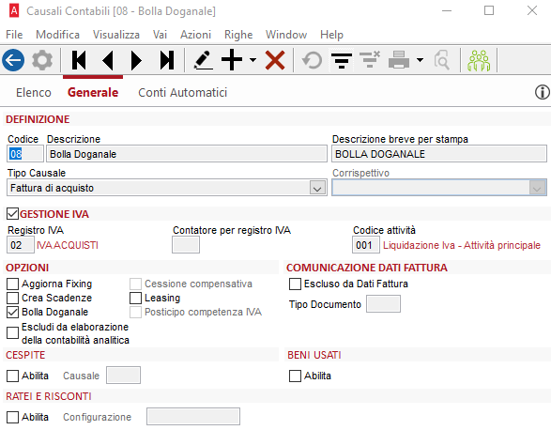Click the blue back arrow icon
The image size is (551, 430).
(x=13, y=60)
